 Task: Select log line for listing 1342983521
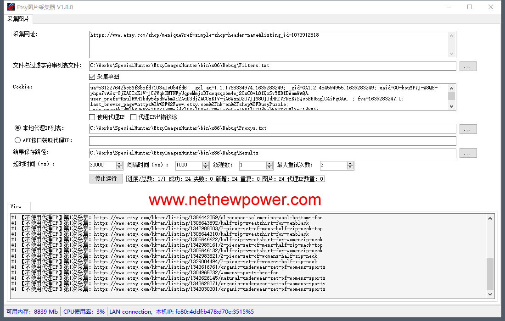(x=164, y=256)
